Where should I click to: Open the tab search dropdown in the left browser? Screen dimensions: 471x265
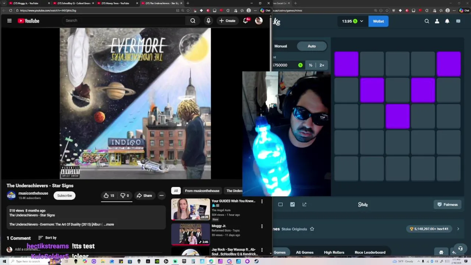[4, 3]
